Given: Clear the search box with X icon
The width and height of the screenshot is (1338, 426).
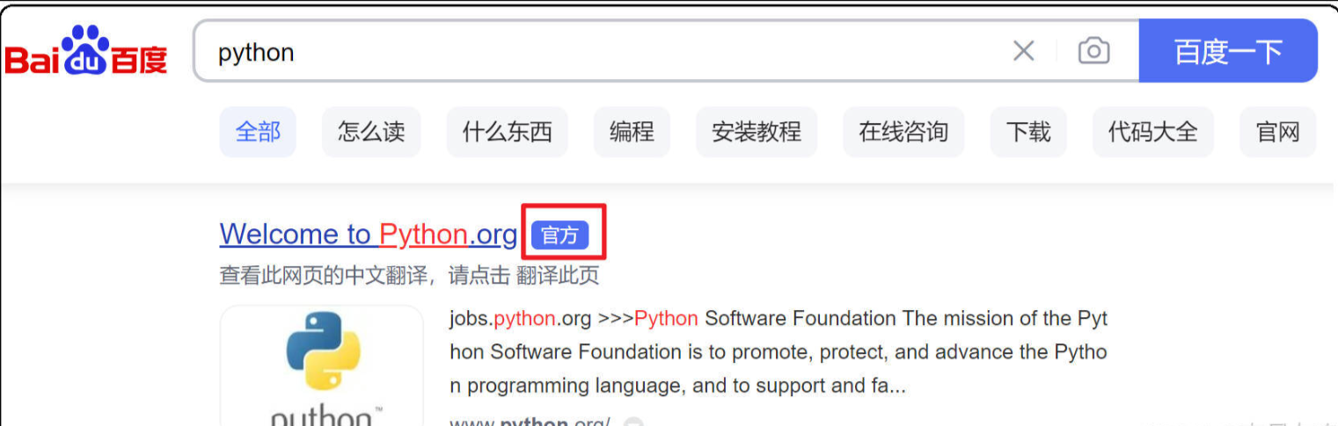Looking at the screenshot, I should coord(1023,51).
